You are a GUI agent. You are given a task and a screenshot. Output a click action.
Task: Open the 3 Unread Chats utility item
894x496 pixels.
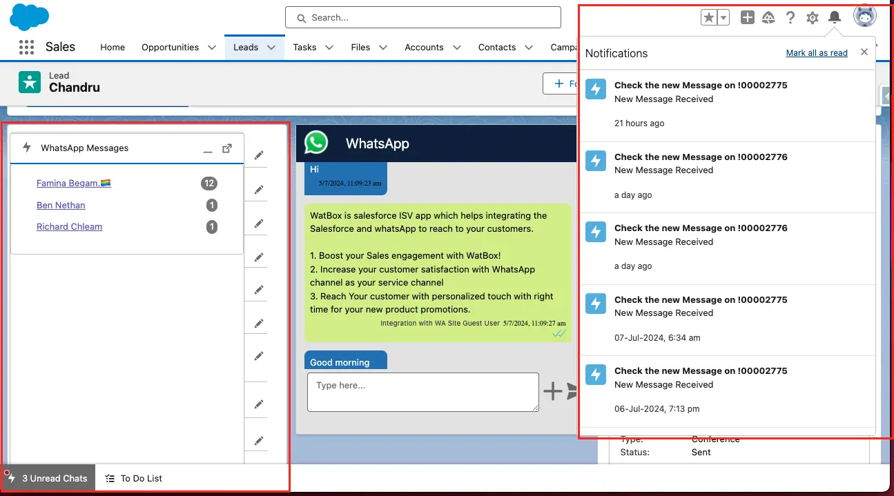48,478
